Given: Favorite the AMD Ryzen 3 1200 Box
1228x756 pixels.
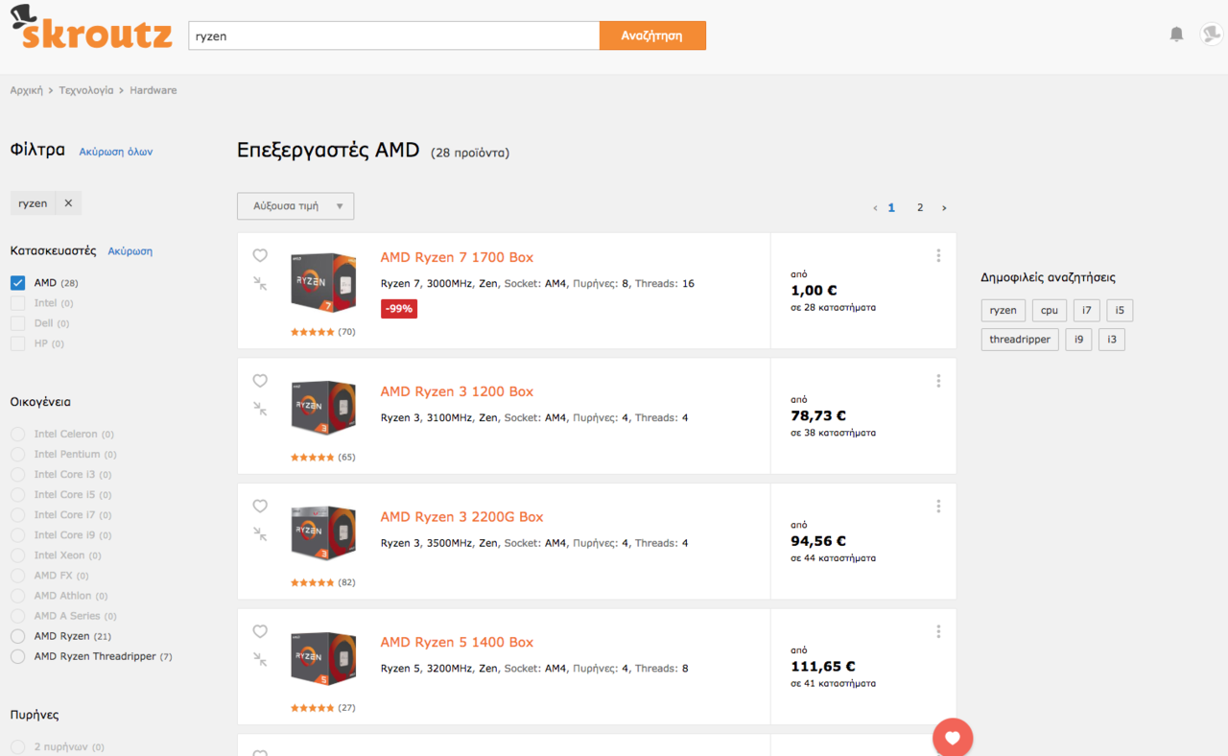Looking at the screenshot, I should 260,381.
